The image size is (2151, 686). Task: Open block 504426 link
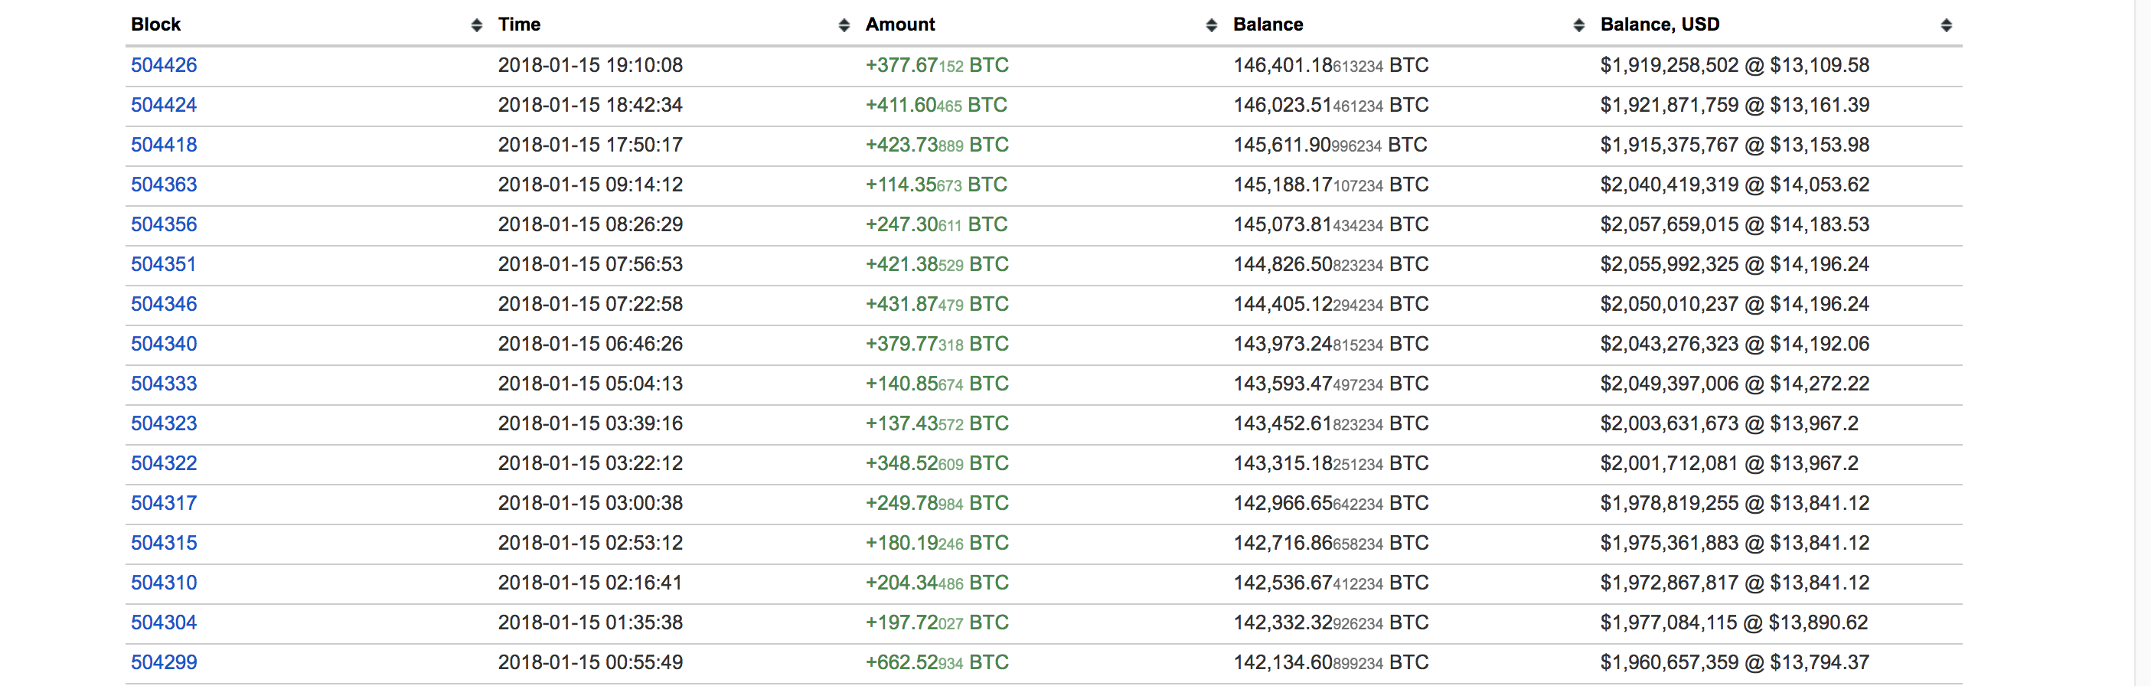coord(164,65)
